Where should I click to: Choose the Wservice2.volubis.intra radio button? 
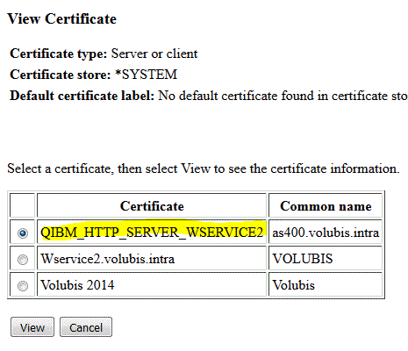[x=23, y=260]
